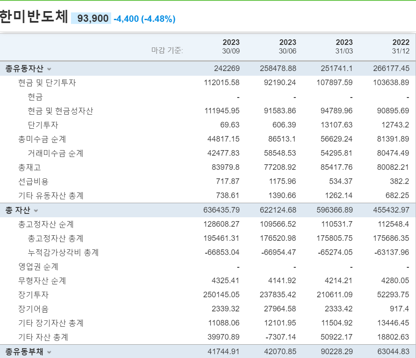Click the 무형자산 순계 row label
The height and width of the screenshot is (358, 416).
42,281
